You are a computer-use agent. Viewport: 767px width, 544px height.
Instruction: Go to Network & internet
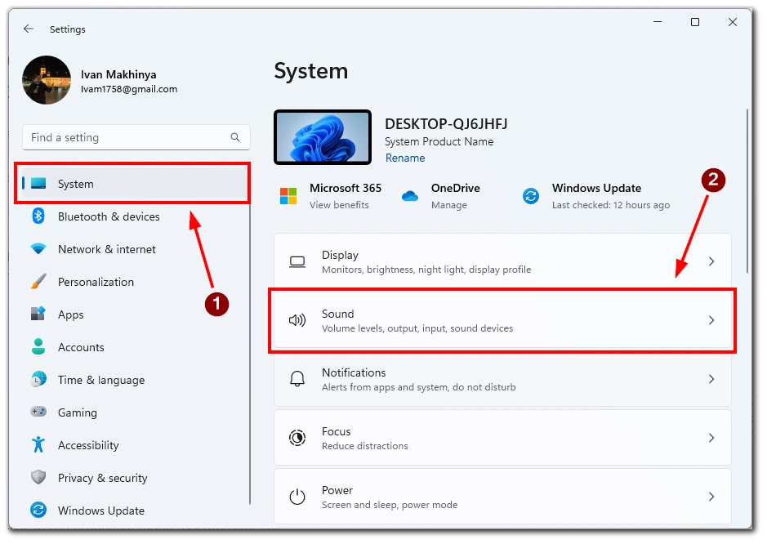[x=133, y=249]
